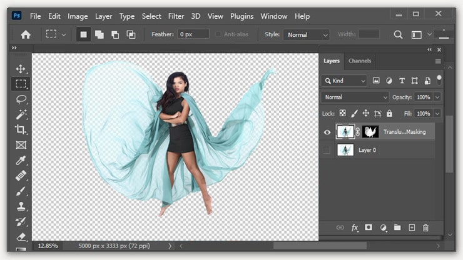Expand the Style dropdown in options bar
Image resolution: width=463 pixels, height=260 pixels.
click(x=306, y=35)
